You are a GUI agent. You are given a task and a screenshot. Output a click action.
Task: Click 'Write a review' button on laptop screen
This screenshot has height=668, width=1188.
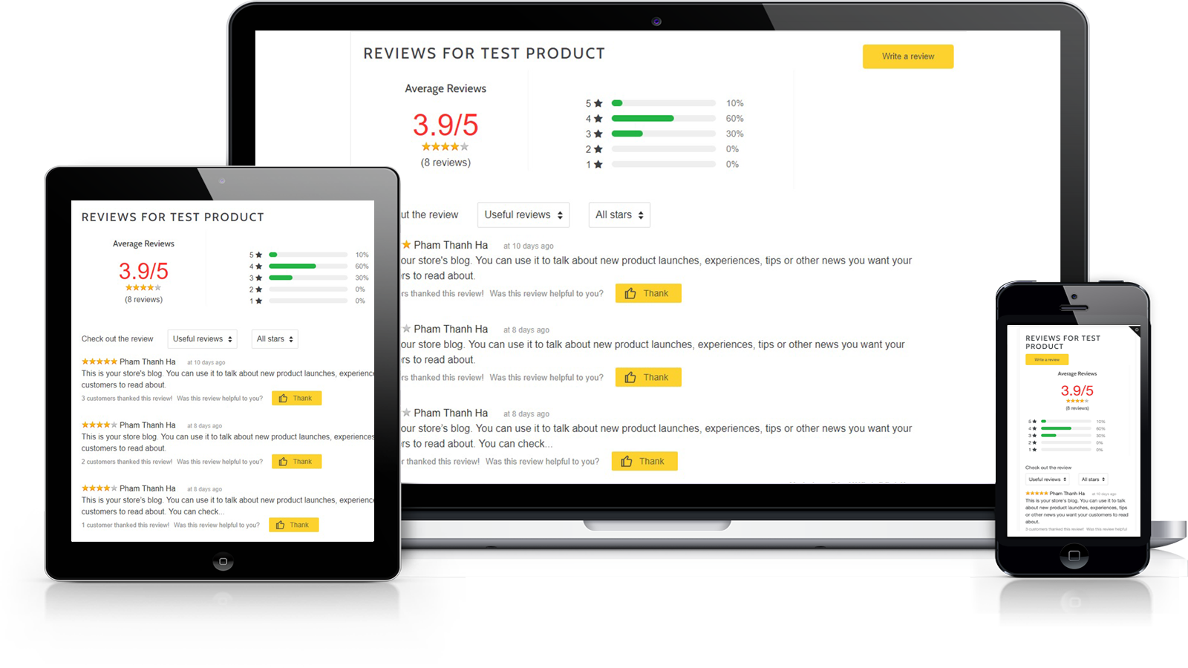[907, 56]
